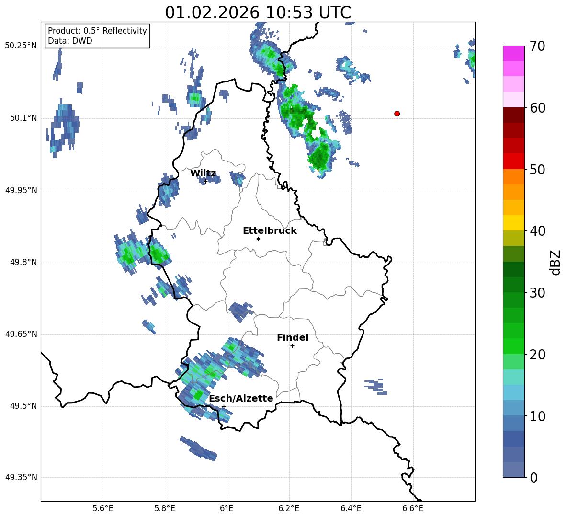Click the colorbar value 0
The width and height of the screenshot is (567, 518).
[x=534, y=477]
